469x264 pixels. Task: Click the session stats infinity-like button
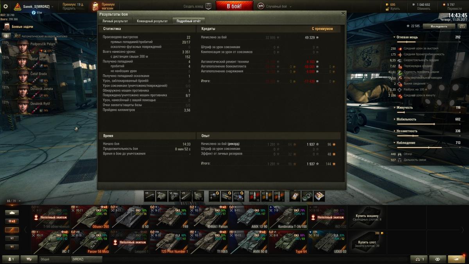click(x=438, y=259)
